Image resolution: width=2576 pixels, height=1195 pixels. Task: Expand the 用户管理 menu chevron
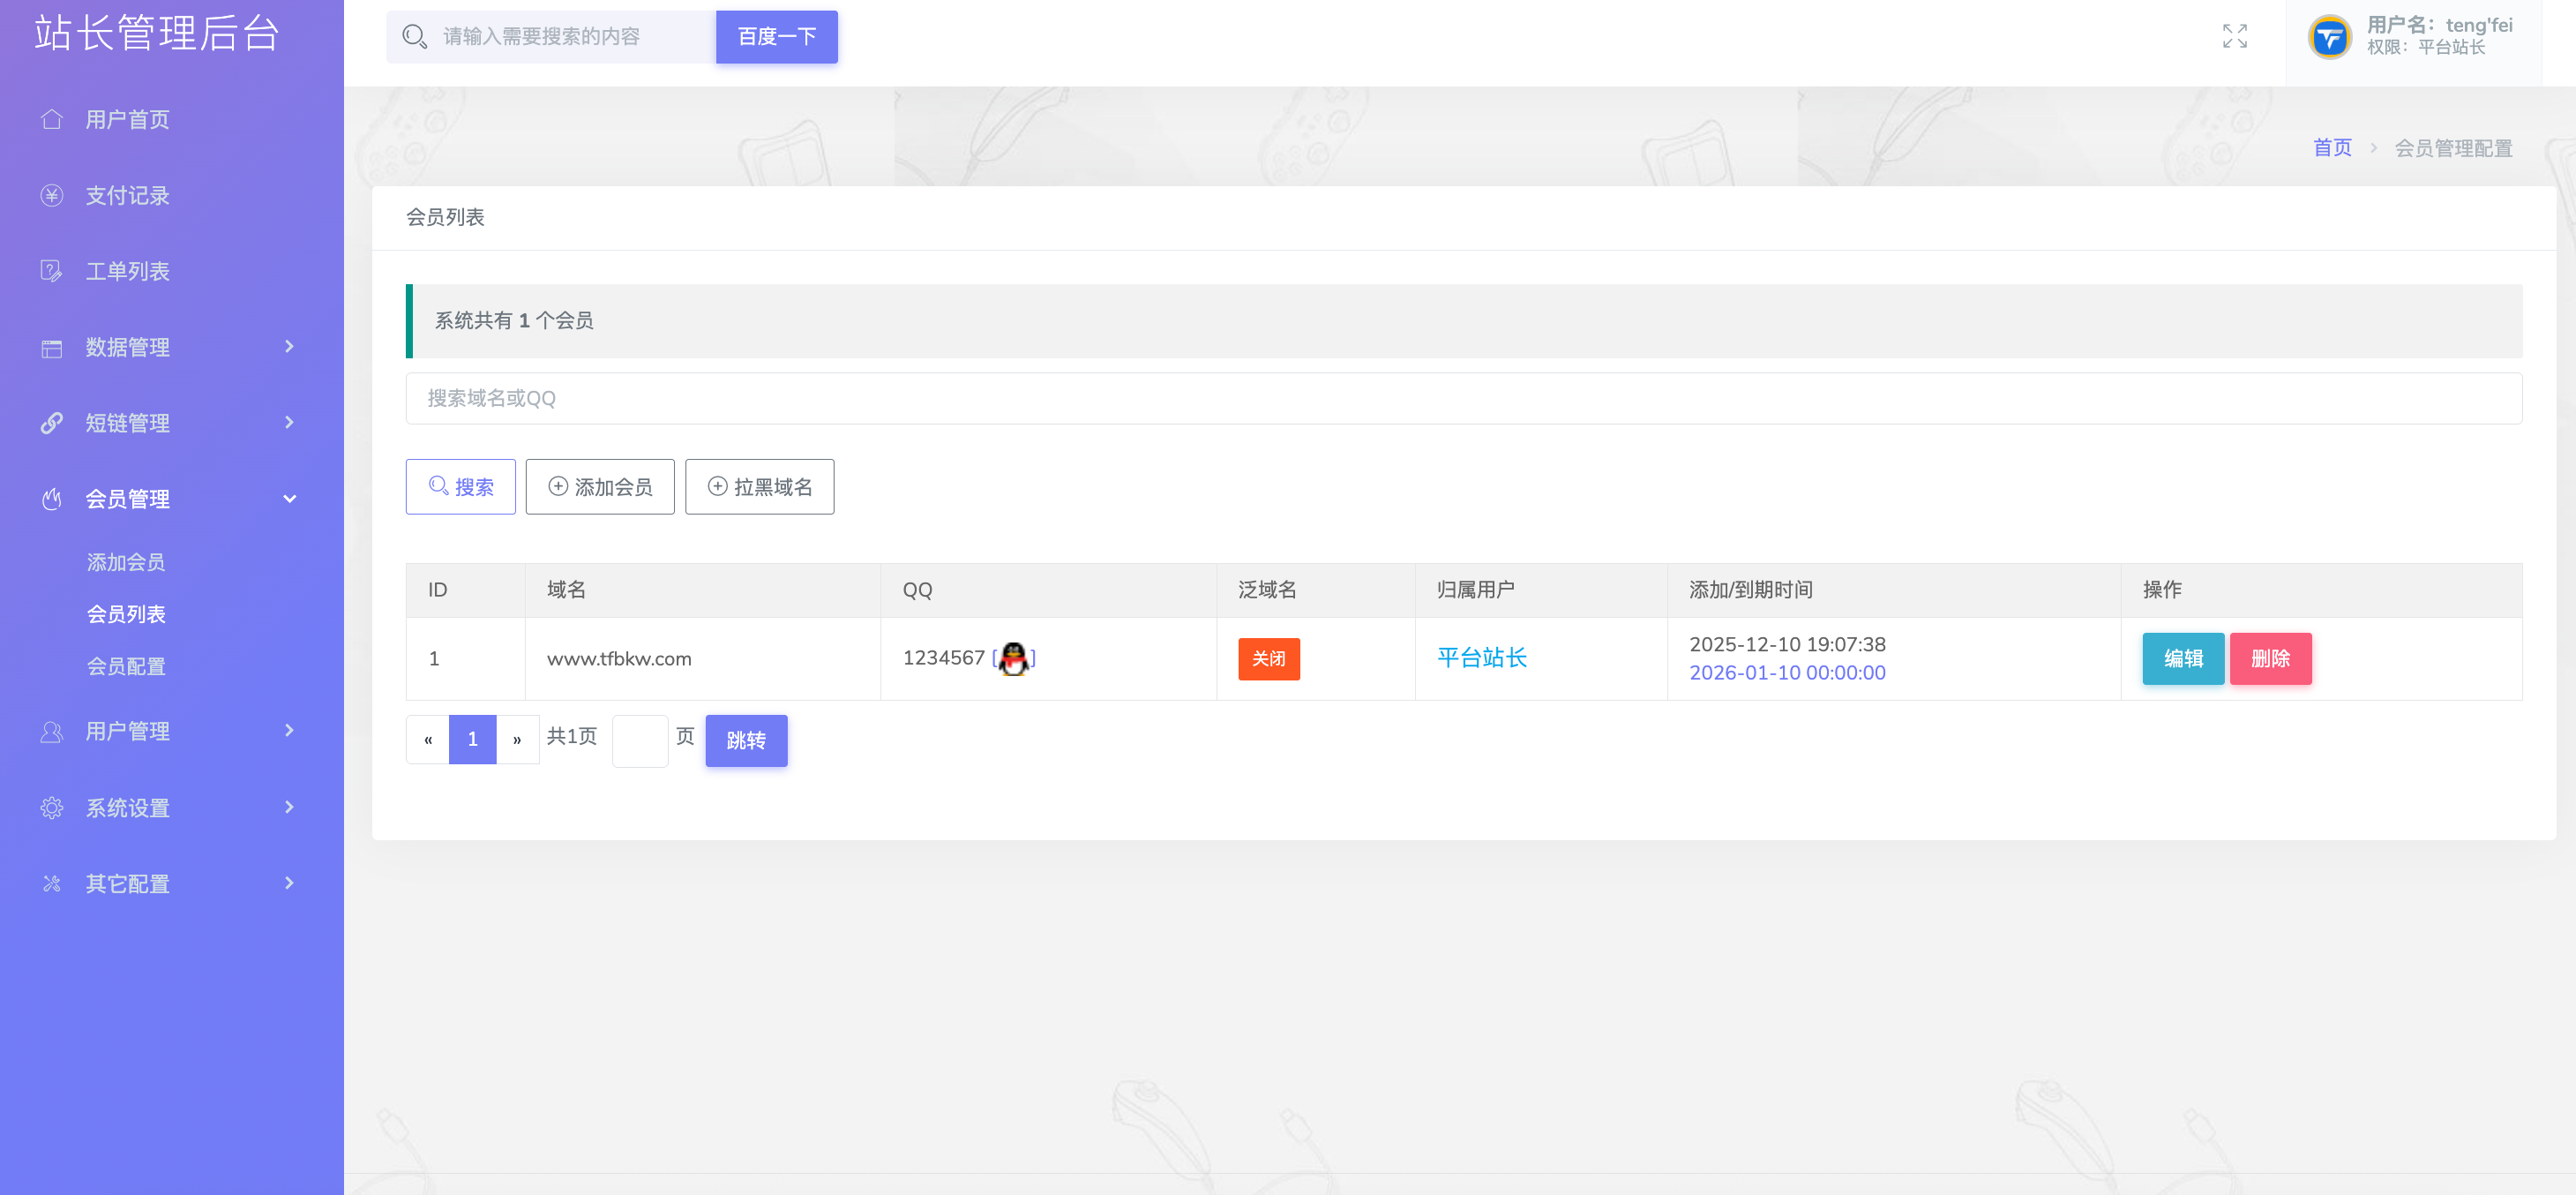289,731
